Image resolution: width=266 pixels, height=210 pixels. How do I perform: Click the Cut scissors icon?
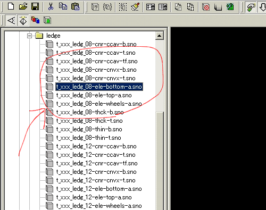51,6
